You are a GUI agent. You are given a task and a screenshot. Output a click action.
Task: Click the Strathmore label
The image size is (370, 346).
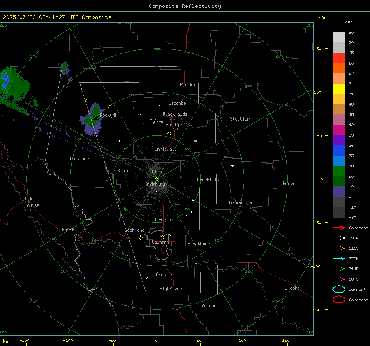click(200, 244)
